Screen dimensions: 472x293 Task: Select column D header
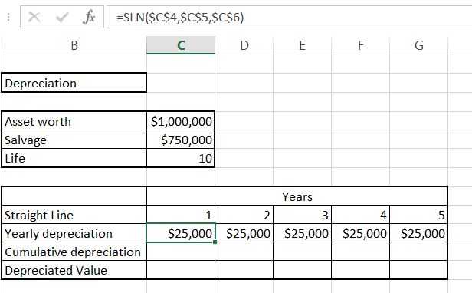click(244, 45)
